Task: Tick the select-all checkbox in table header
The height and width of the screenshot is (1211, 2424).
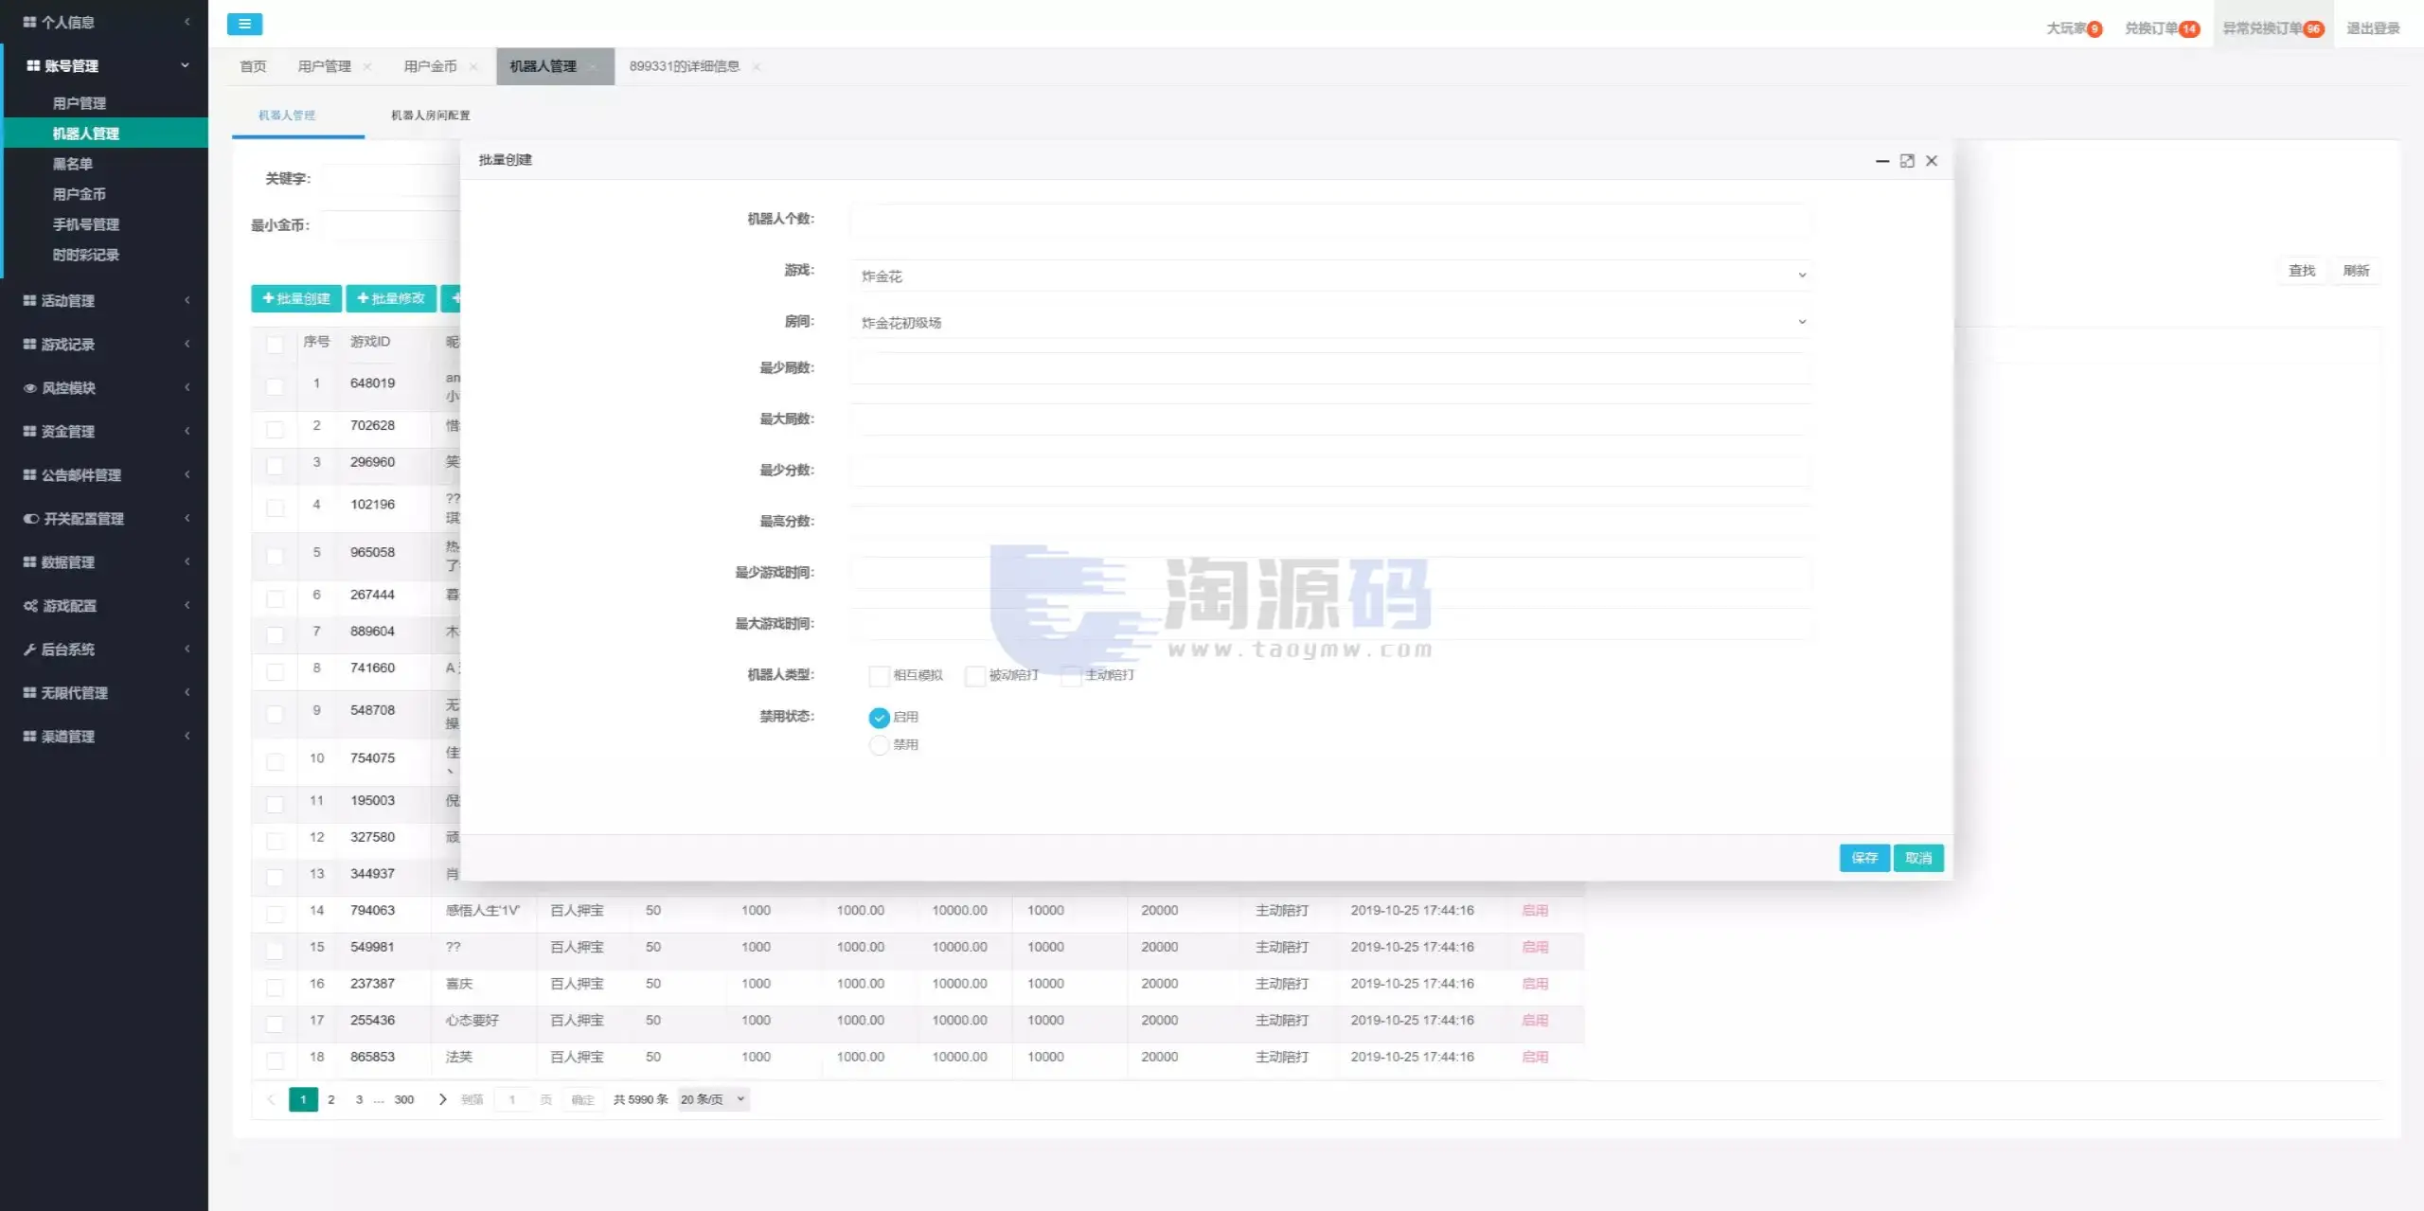Action: pos(275,345)
